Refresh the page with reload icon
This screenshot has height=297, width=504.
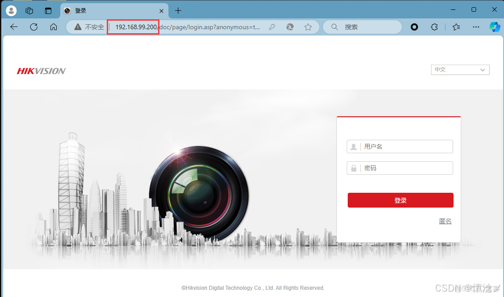click(x=34, y=27)
